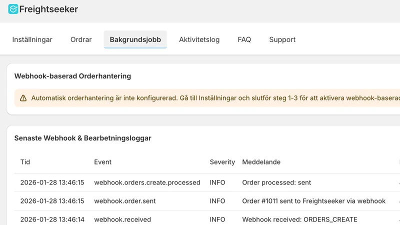The image size is (400, 225).
Task: Click the timestamp in the webhook.orders.create.processed row
Action: 52,182
